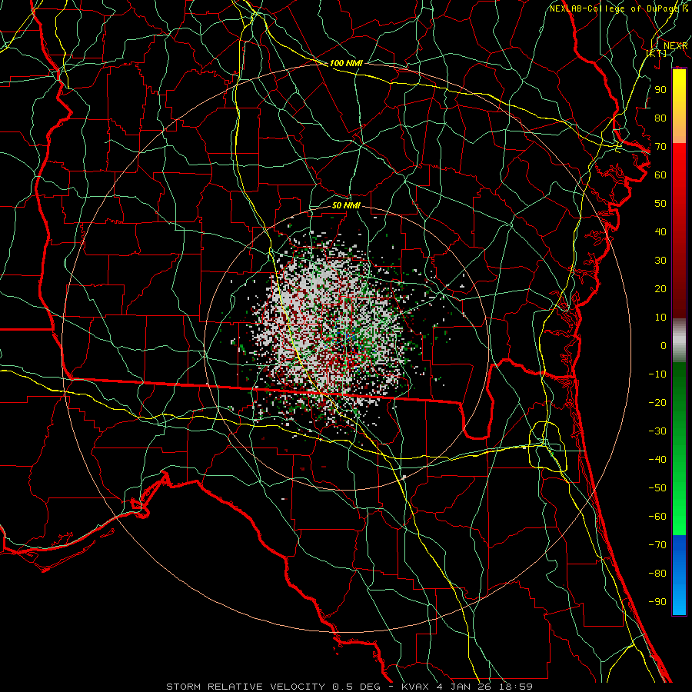Click the -50 value on velocity scale
Screen dimensions: 692x692
pyautogui.click(x=657, y=487)
